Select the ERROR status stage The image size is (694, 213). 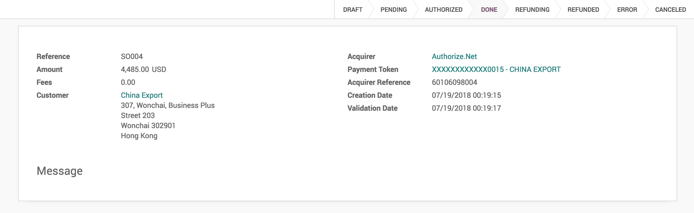[x=627, y=10]
